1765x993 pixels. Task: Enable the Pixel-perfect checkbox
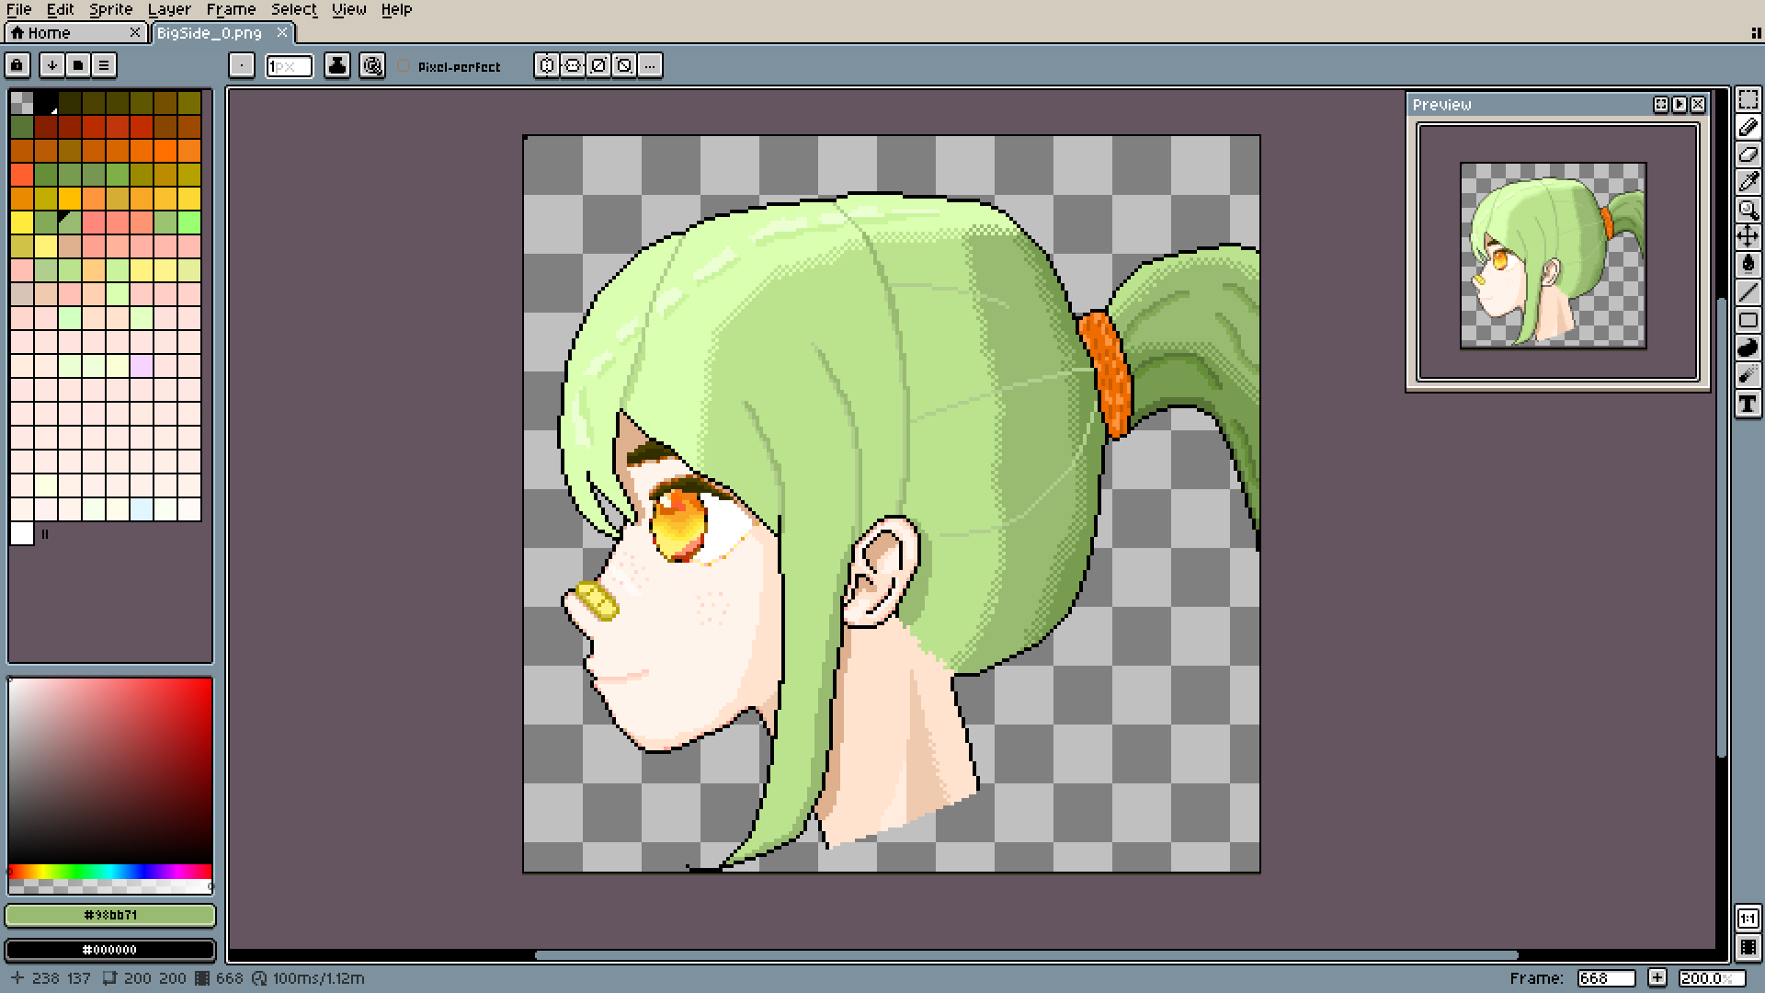404,66
